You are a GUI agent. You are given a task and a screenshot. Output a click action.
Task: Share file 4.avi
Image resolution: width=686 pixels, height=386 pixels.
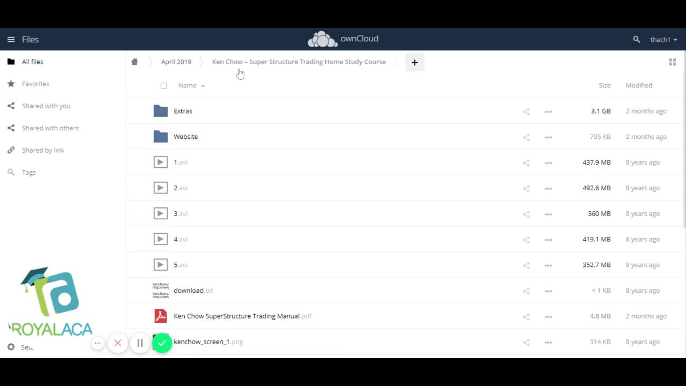526,240
